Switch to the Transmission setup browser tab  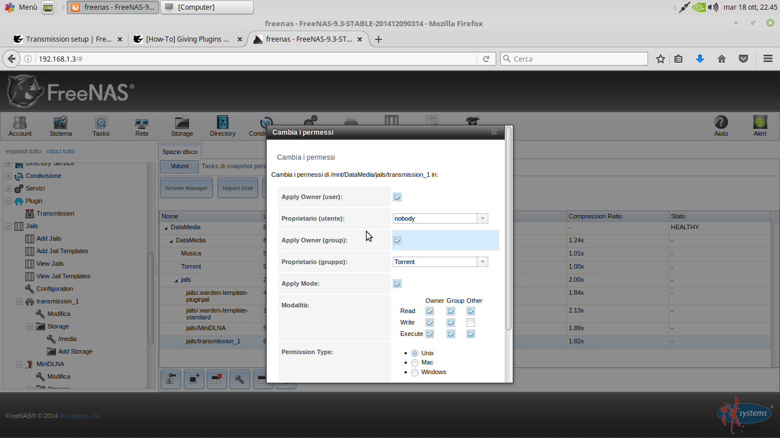coord(69,39)
